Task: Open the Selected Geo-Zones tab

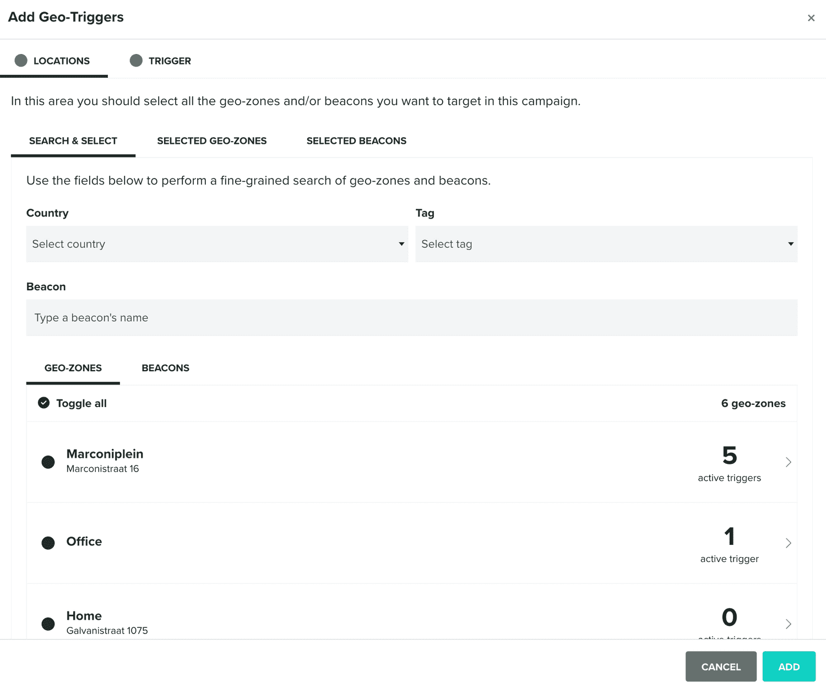Action: click(212, 141)
